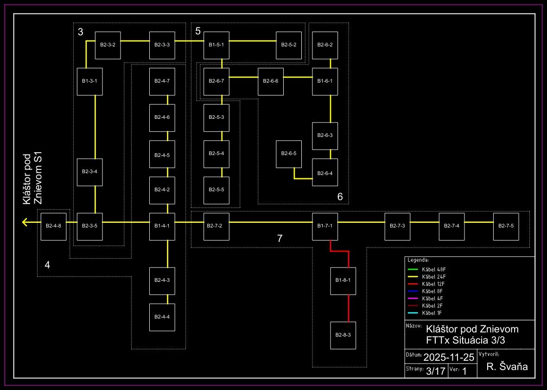547x390 pixels.
Task: Select the author name R. Švaňa
Action: [507, 367]
